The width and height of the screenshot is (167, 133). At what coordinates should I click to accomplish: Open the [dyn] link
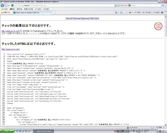(97, 18)
